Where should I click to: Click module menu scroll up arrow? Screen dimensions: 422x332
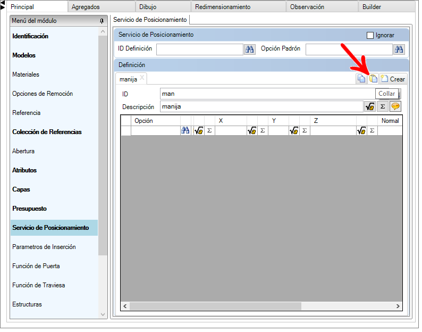pyautogui.click(x=103, y=32)
